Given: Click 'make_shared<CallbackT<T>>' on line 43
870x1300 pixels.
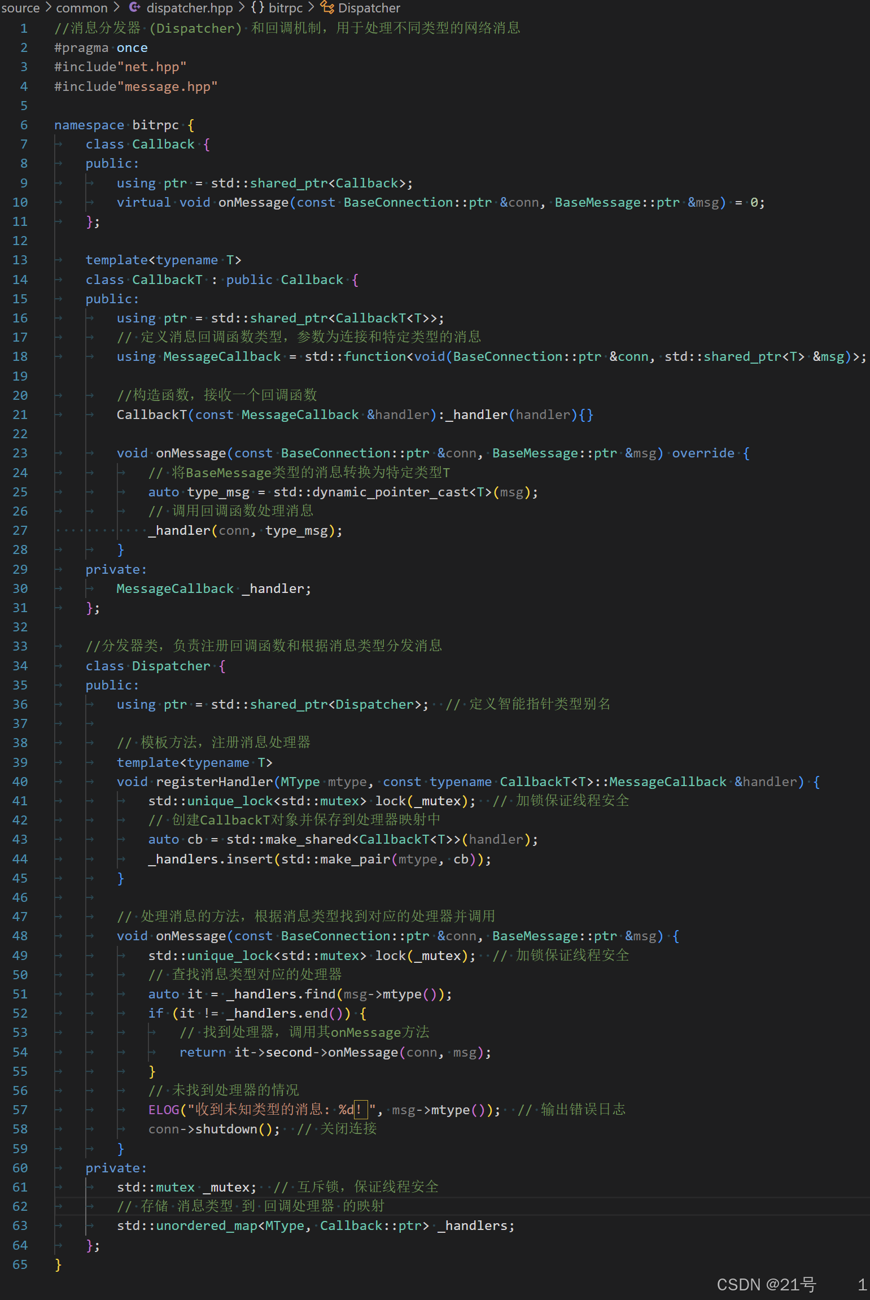Looking at the screenshot, I should pyautogui.click(x=363, y=839).
